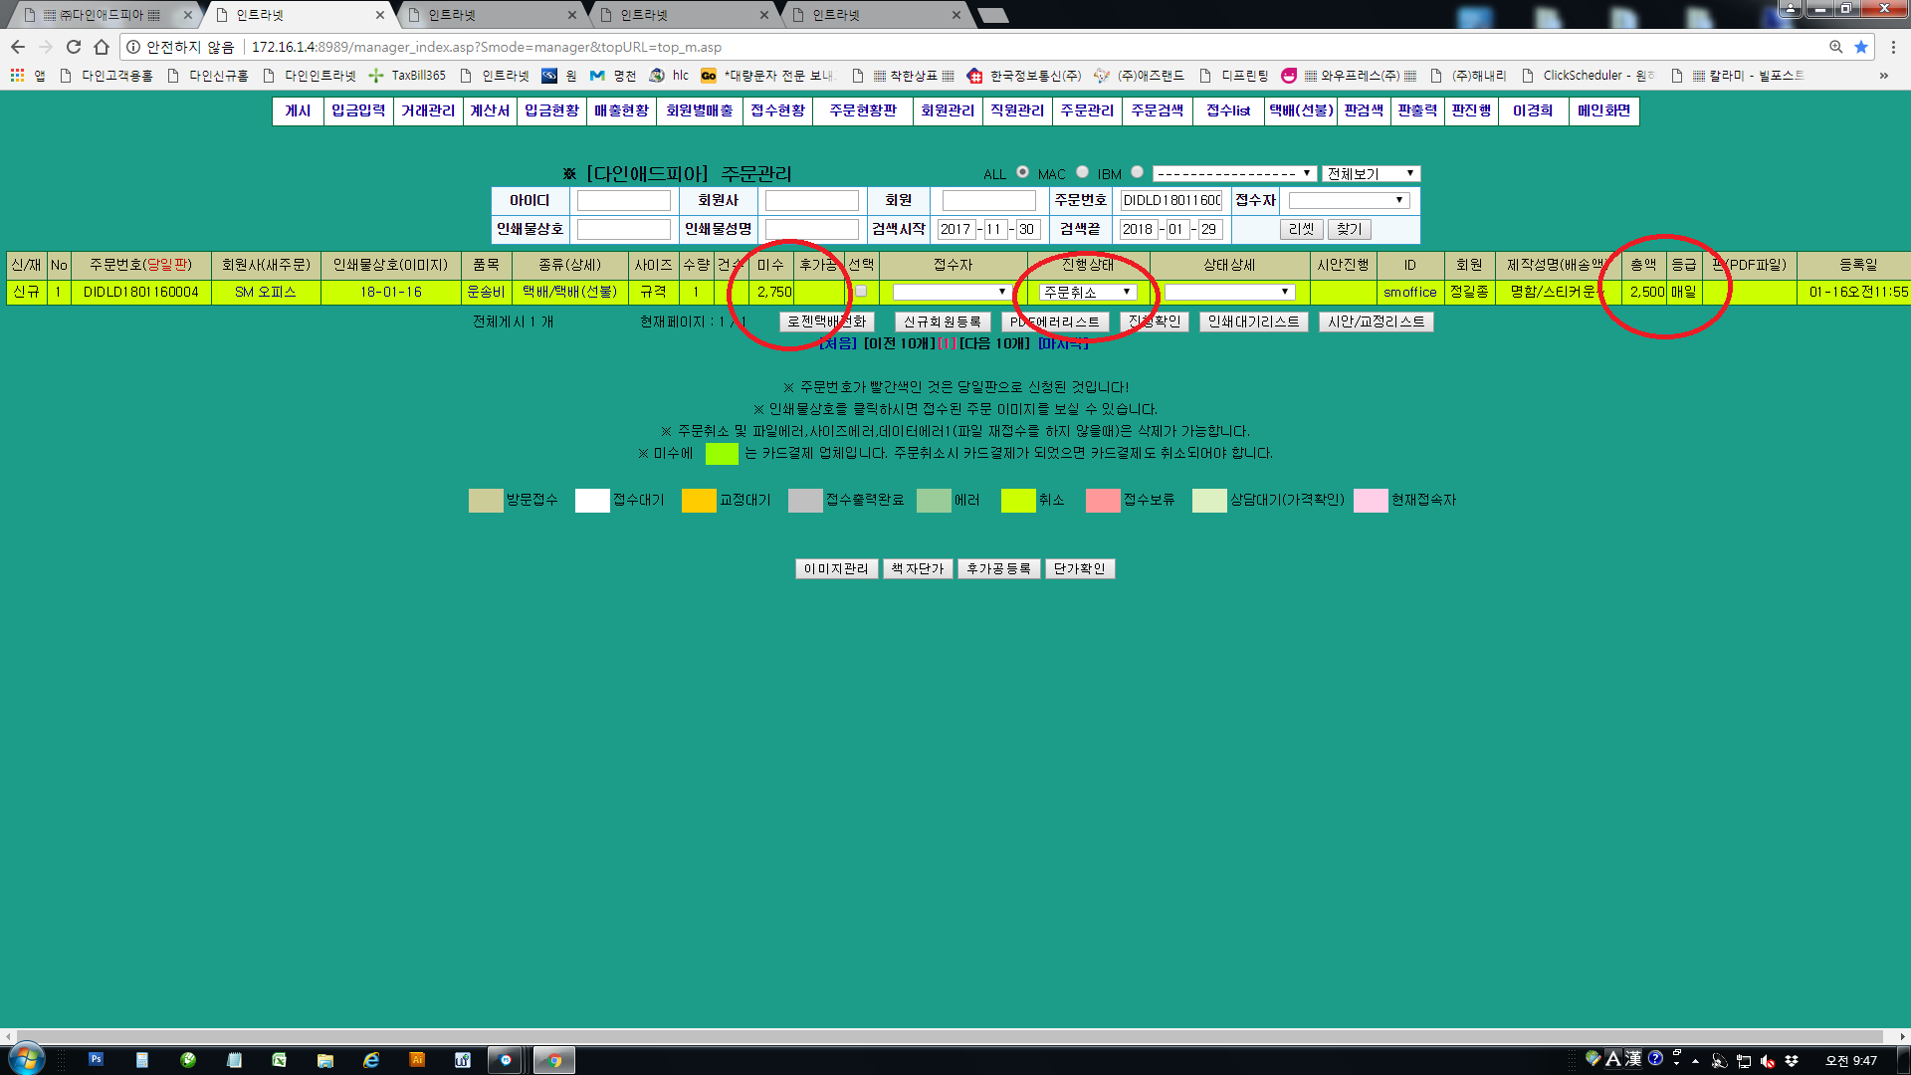
Task: Click the bookmark star icon
Action: pos(1860,47)
